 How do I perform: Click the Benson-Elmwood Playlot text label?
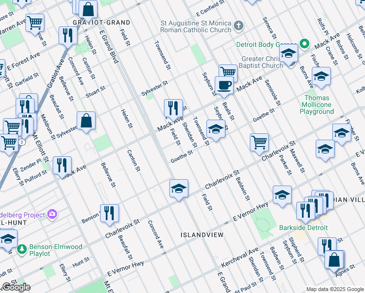pyautogui.click(x=56, y=250)
